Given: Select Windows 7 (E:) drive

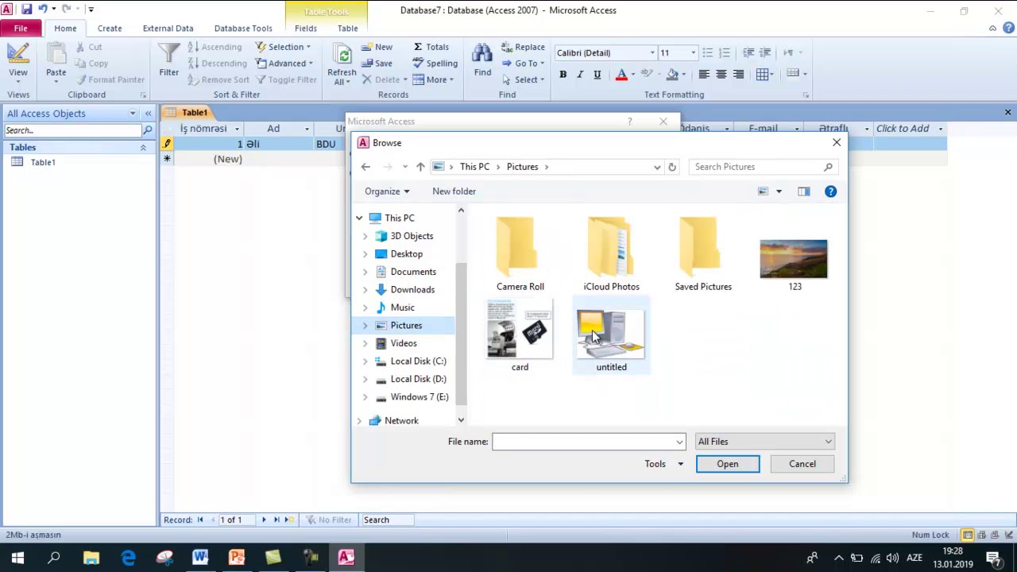Looking at the screenshot, I should point(419,397).
